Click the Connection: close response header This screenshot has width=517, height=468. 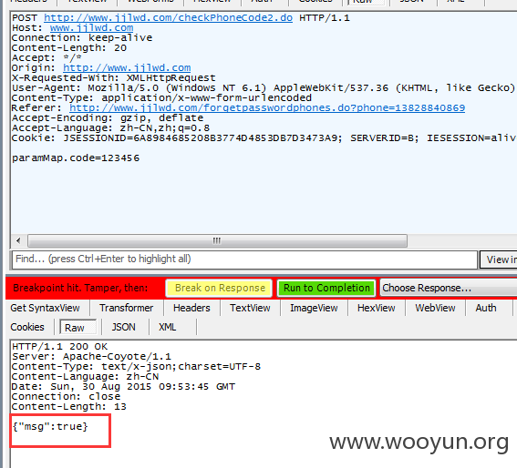click(66, 397)
